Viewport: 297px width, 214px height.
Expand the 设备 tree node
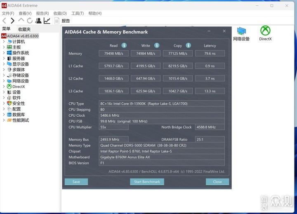click(4, 92)
